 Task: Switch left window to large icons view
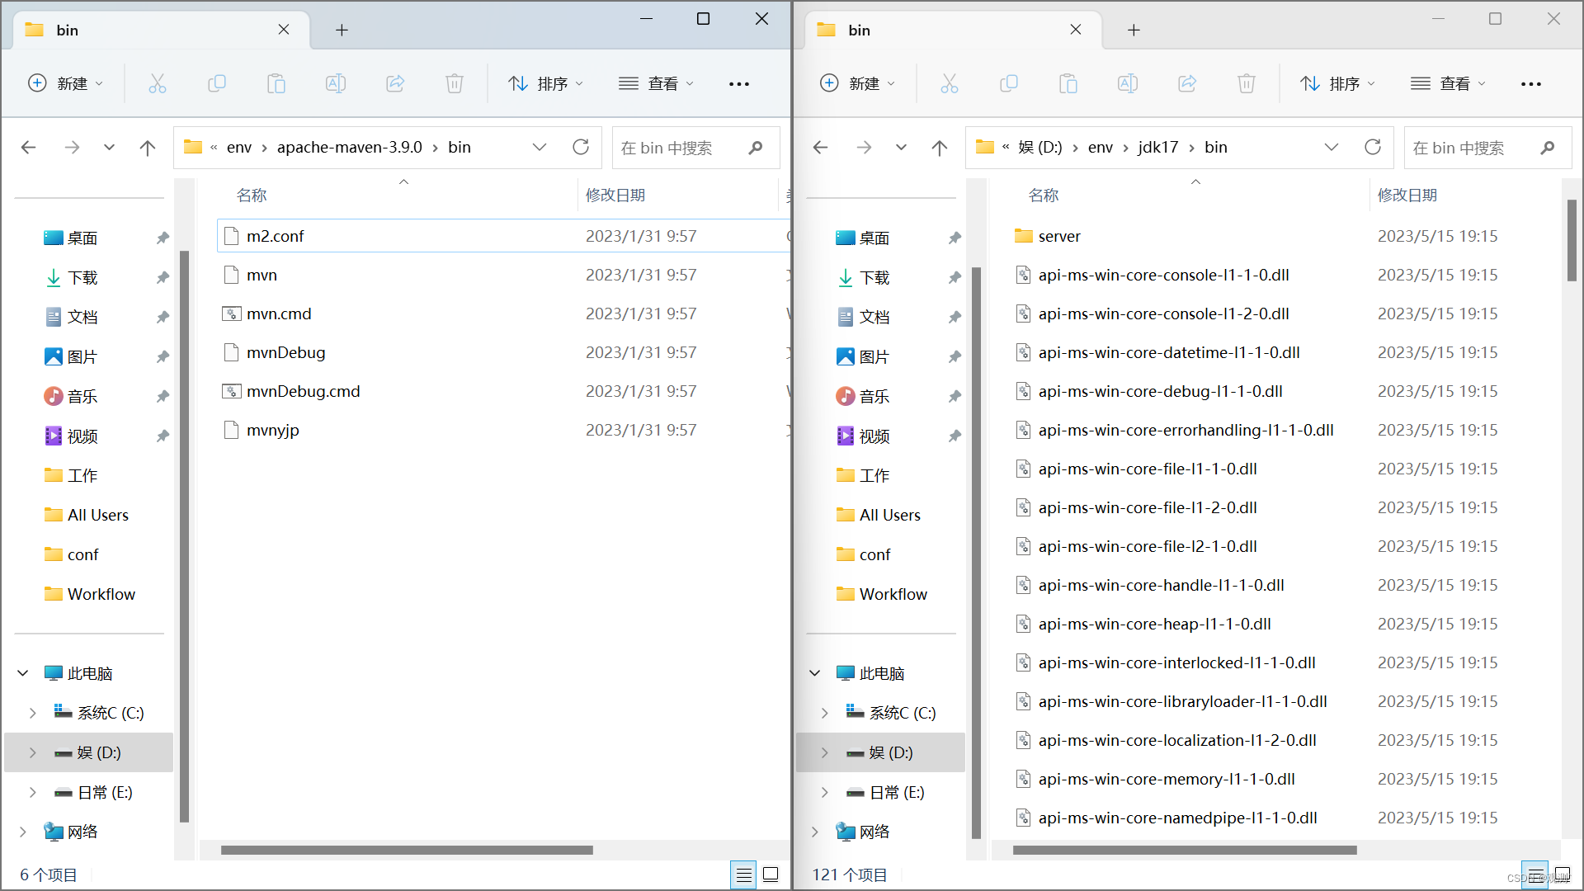click(771, 874)
